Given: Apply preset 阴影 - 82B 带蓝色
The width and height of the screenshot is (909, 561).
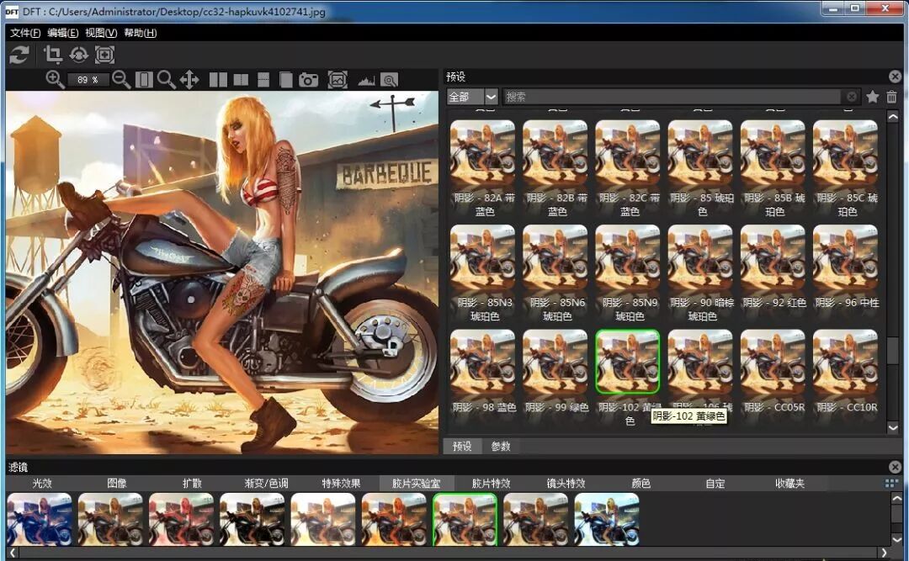Looking at the screenshot, I should coord(555,152).
